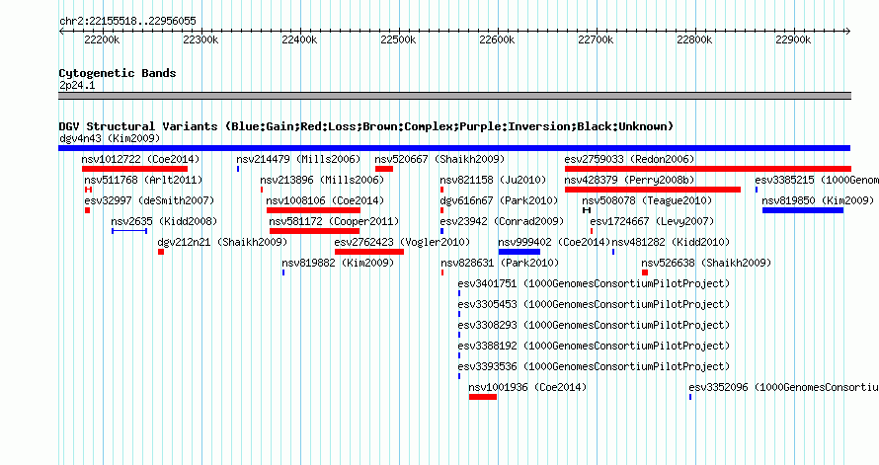The height and width of the screenshot is (465, 879).
Task: Click esv1724667 (Levy2007) variant label
Action: [652, 221]
